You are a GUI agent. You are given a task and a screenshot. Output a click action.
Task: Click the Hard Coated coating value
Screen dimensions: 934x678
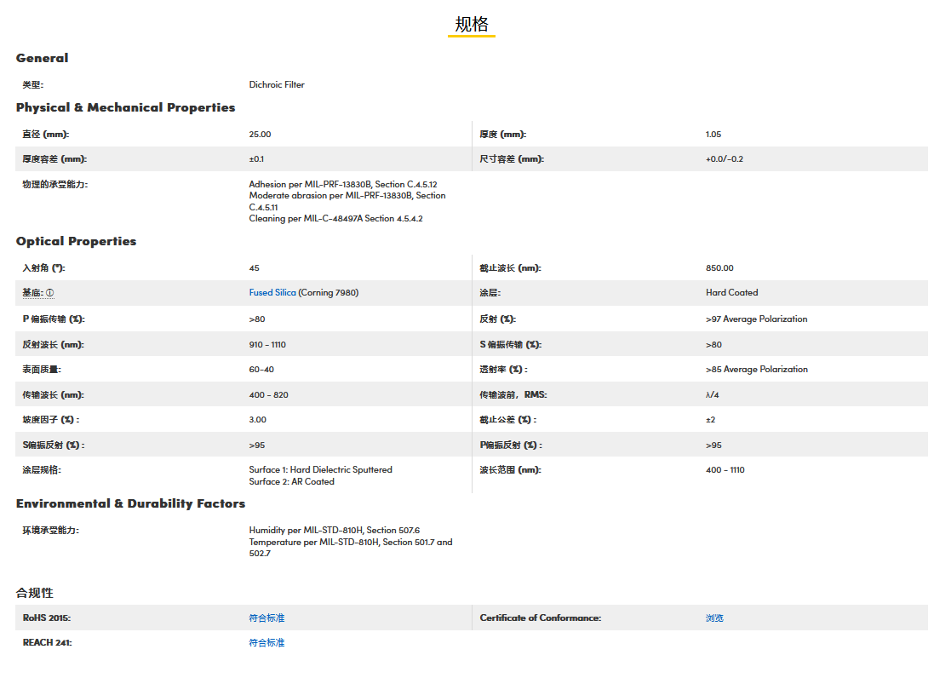point(731,293)
